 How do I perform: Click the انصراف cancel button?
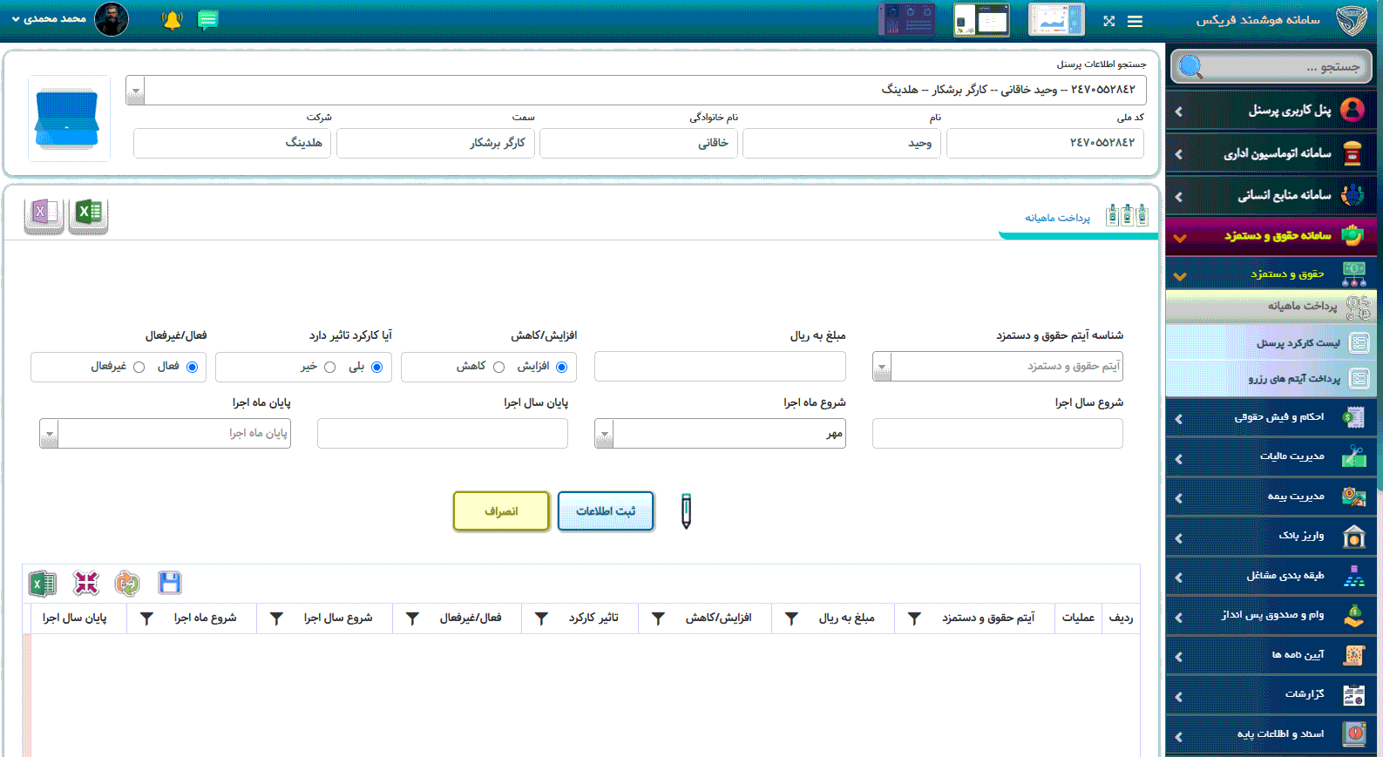[x=501, y=511]
